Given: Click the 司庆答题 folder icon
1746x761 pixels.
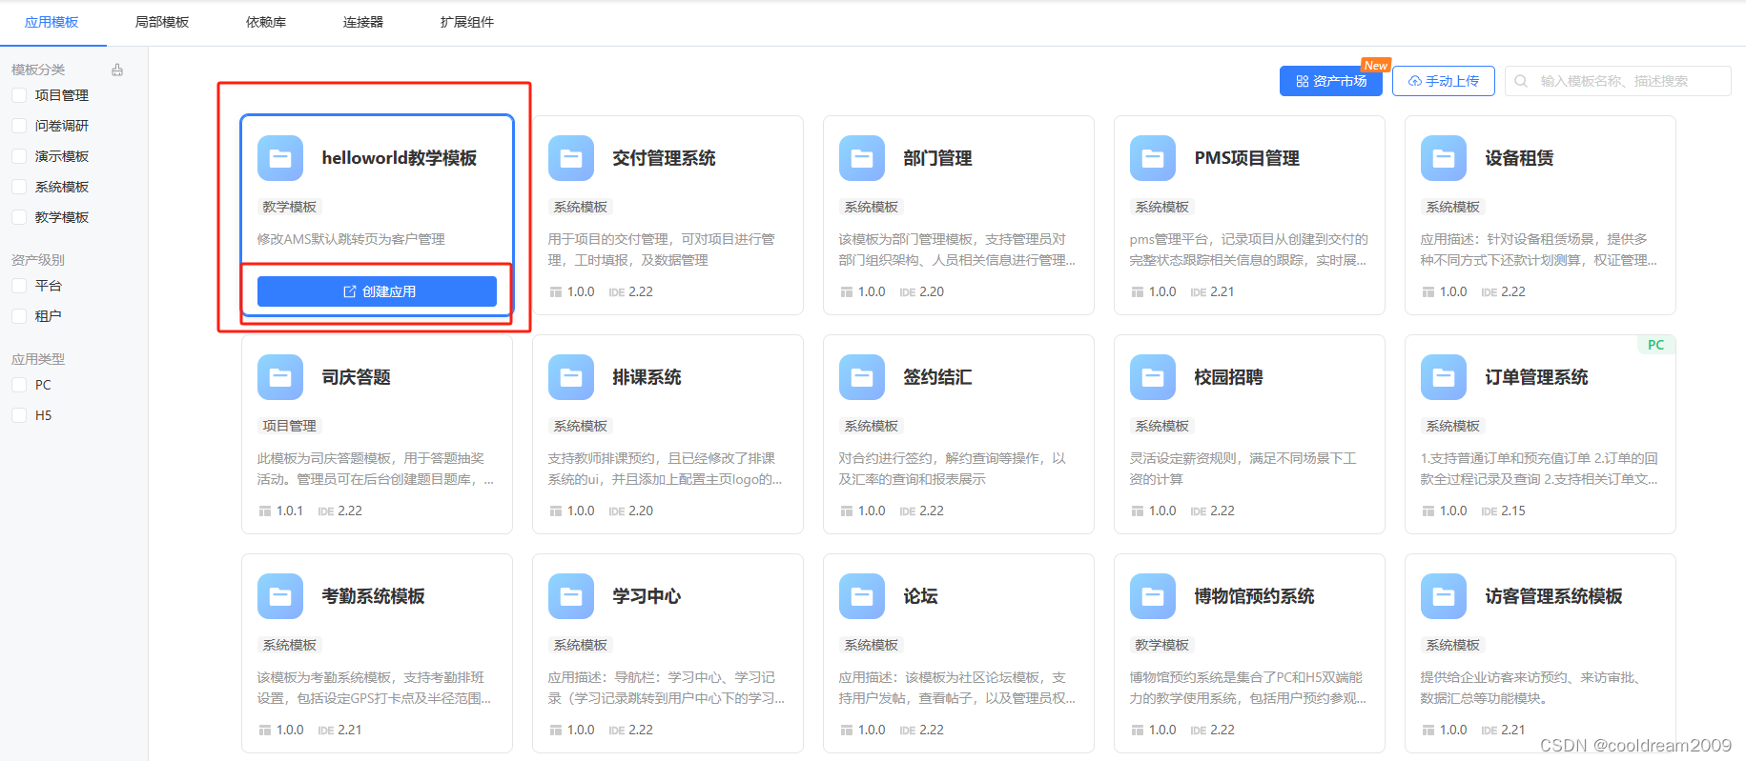Looking at the screenshot, I should 280,377.
